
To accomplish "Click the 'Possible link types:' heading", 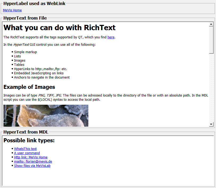I will (x=29, y=140).
